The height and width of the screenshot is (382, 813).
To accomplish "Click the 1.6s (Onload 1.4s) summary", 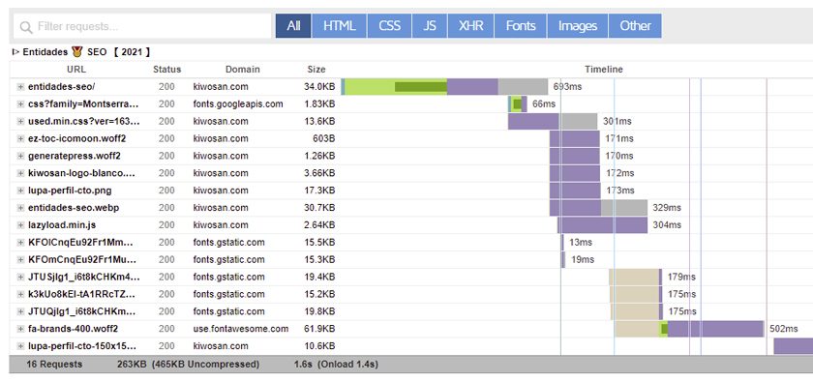I will pos(336,365).
